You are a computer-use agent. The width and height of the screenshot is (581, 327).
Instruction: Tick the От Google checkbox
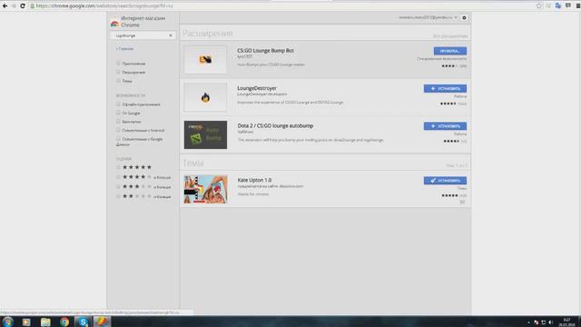[119, 113]
